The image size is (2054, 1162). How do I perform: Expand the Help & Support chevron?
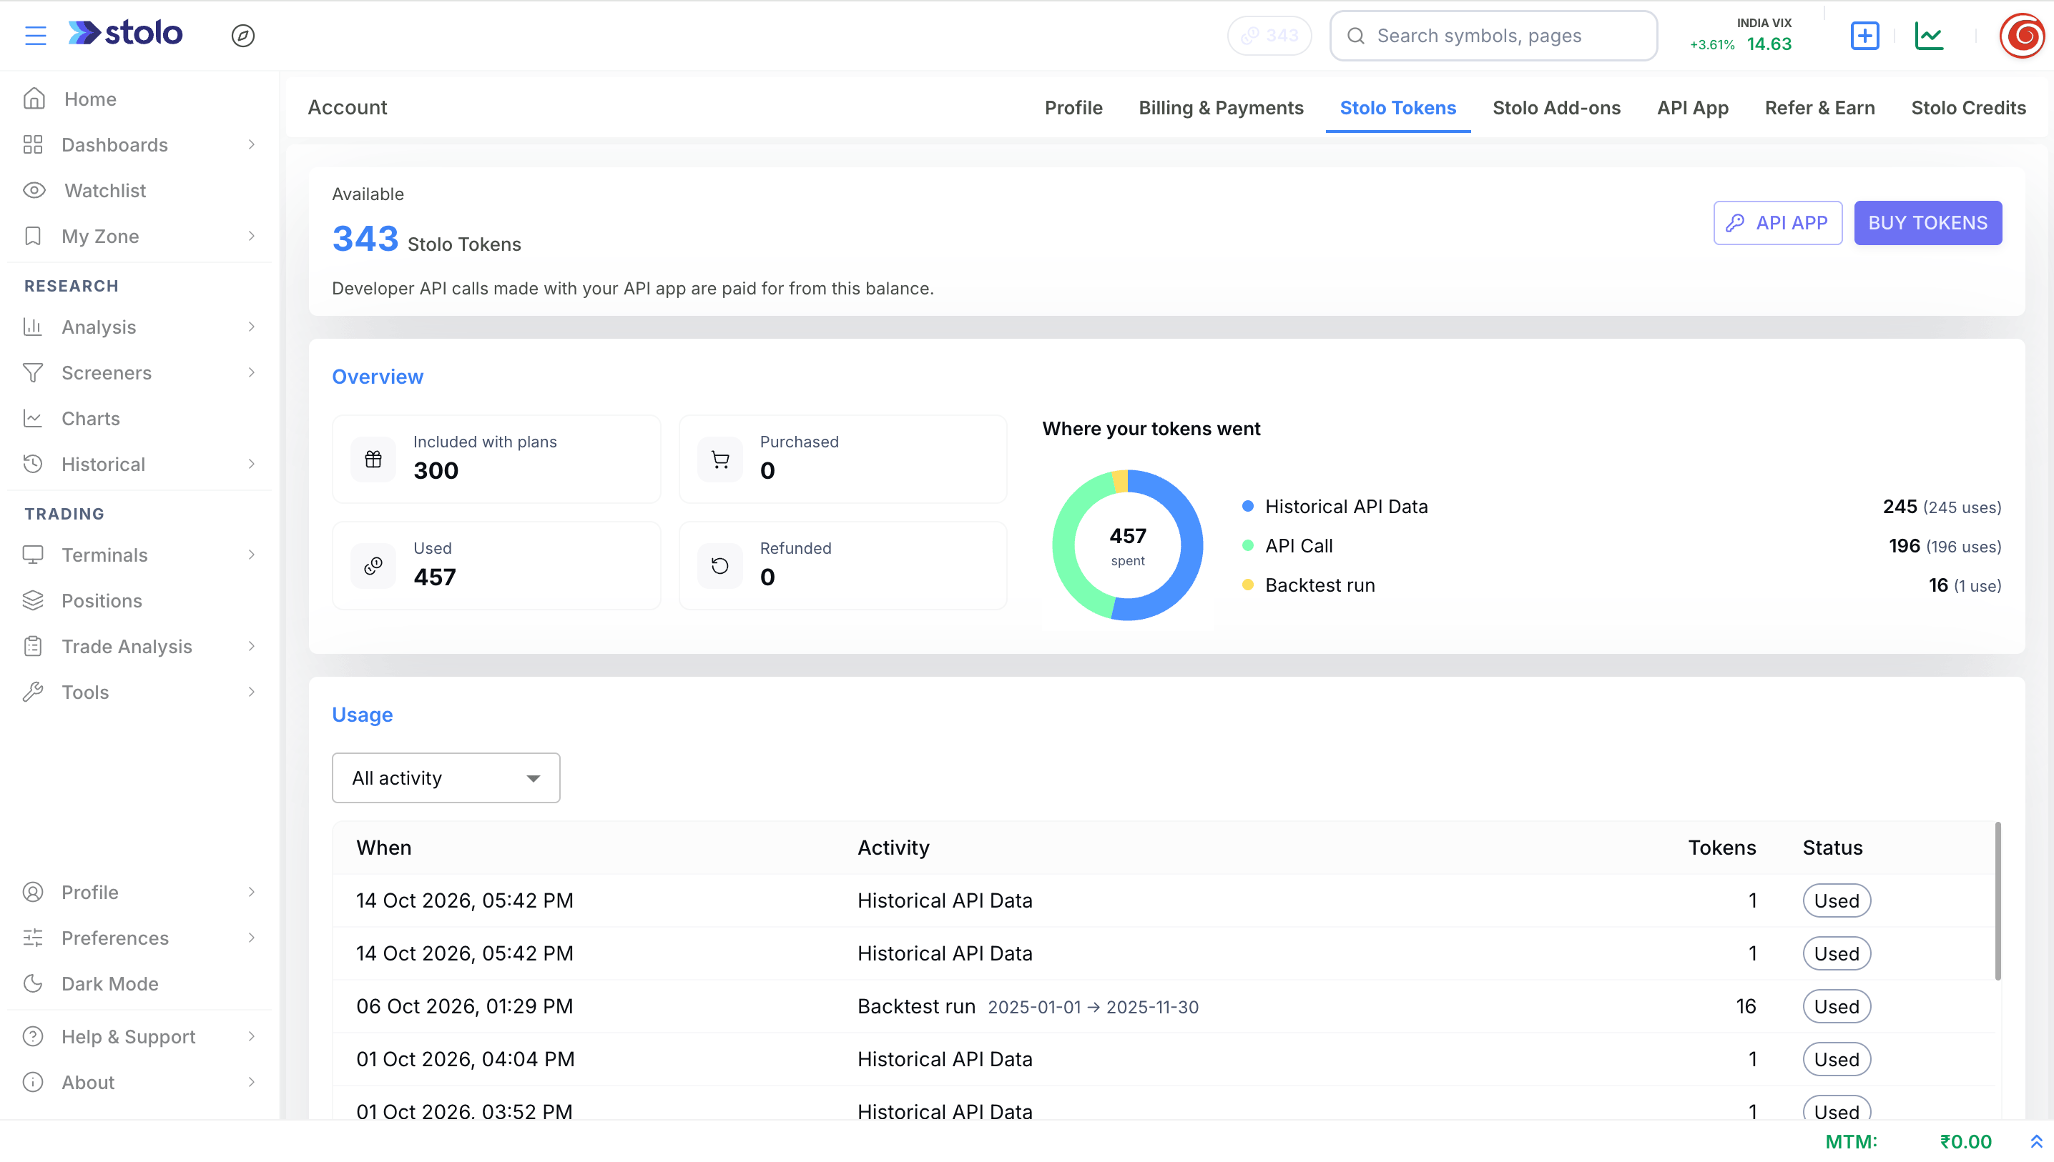coord(252,1036)
